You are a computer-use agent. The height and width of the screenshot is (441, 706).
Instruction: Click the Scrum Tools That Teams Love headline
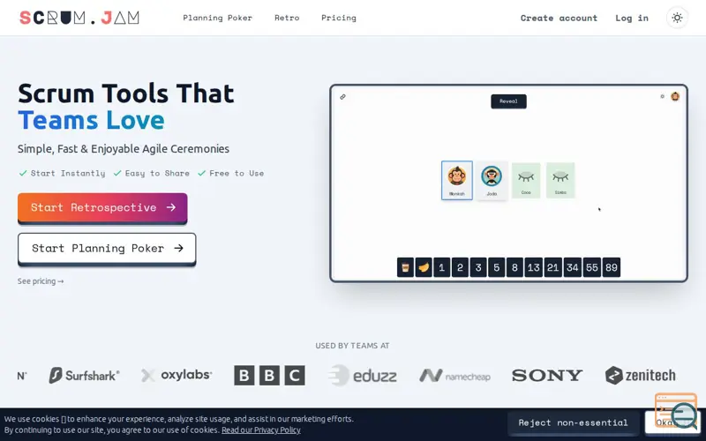(126, 107)
